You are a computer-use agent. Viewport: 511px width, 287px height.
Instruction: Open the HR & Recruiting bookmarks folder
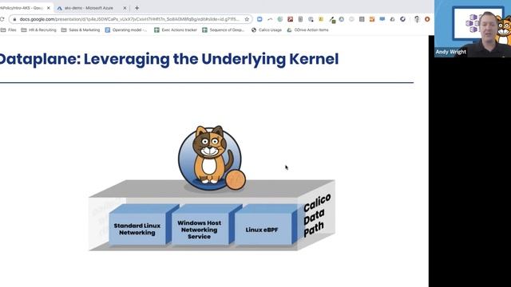pyautogui.click(x=39, y=30)
